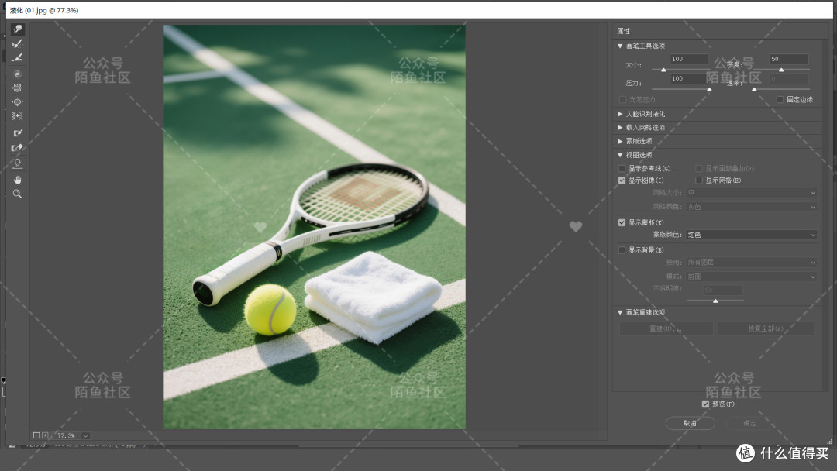Select the Twirl Clockwise tool
This screenshot has width=837, height=471.
(x=18, y=74)
